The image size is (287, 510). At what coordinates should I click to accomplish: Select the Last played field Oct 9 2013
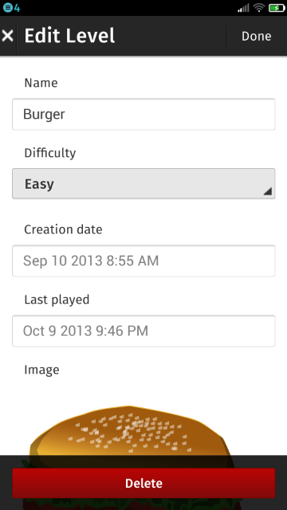tap(143, 331)
